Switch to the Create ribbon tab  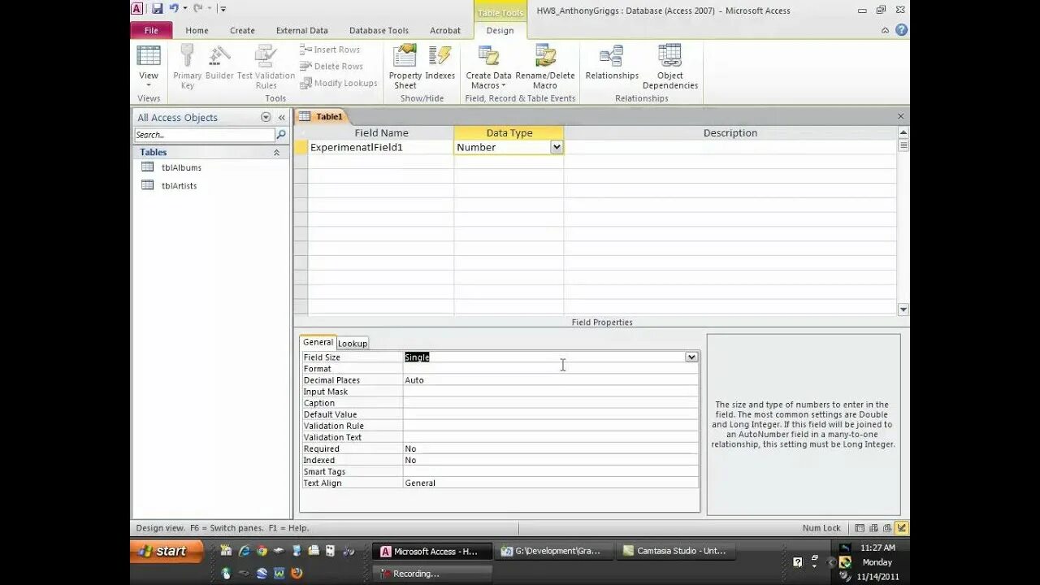point(242,30)
